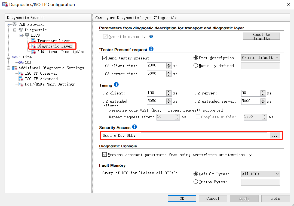
Task: Enable Response code 0x21 supported checkbox
Action: pos(106,110)
